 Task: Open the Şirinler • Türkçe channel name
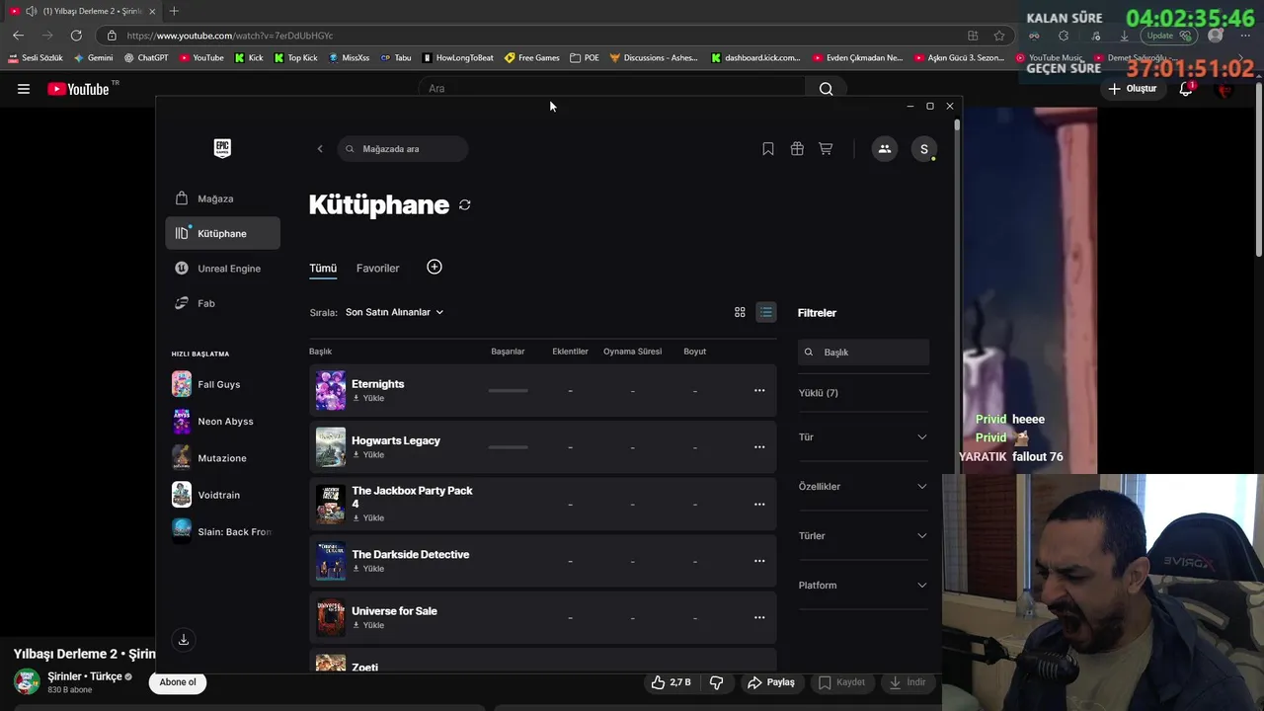[85, 676]
